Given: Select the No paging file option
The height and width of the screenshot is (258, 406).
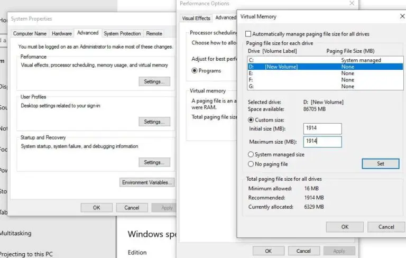Looking at the screenshot, I should tap(251, 164).
